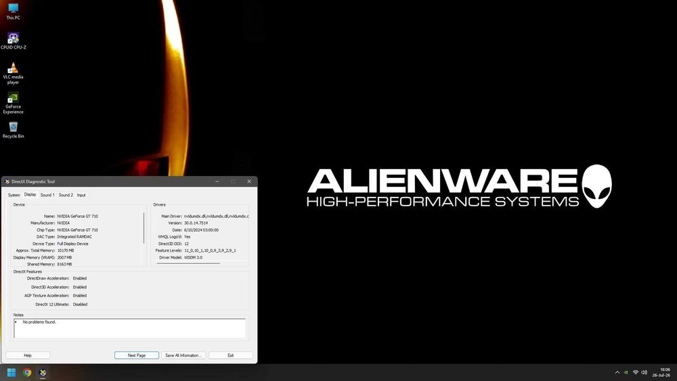Click the 'WDDM 3.0' driver model value

coord(193,258)
